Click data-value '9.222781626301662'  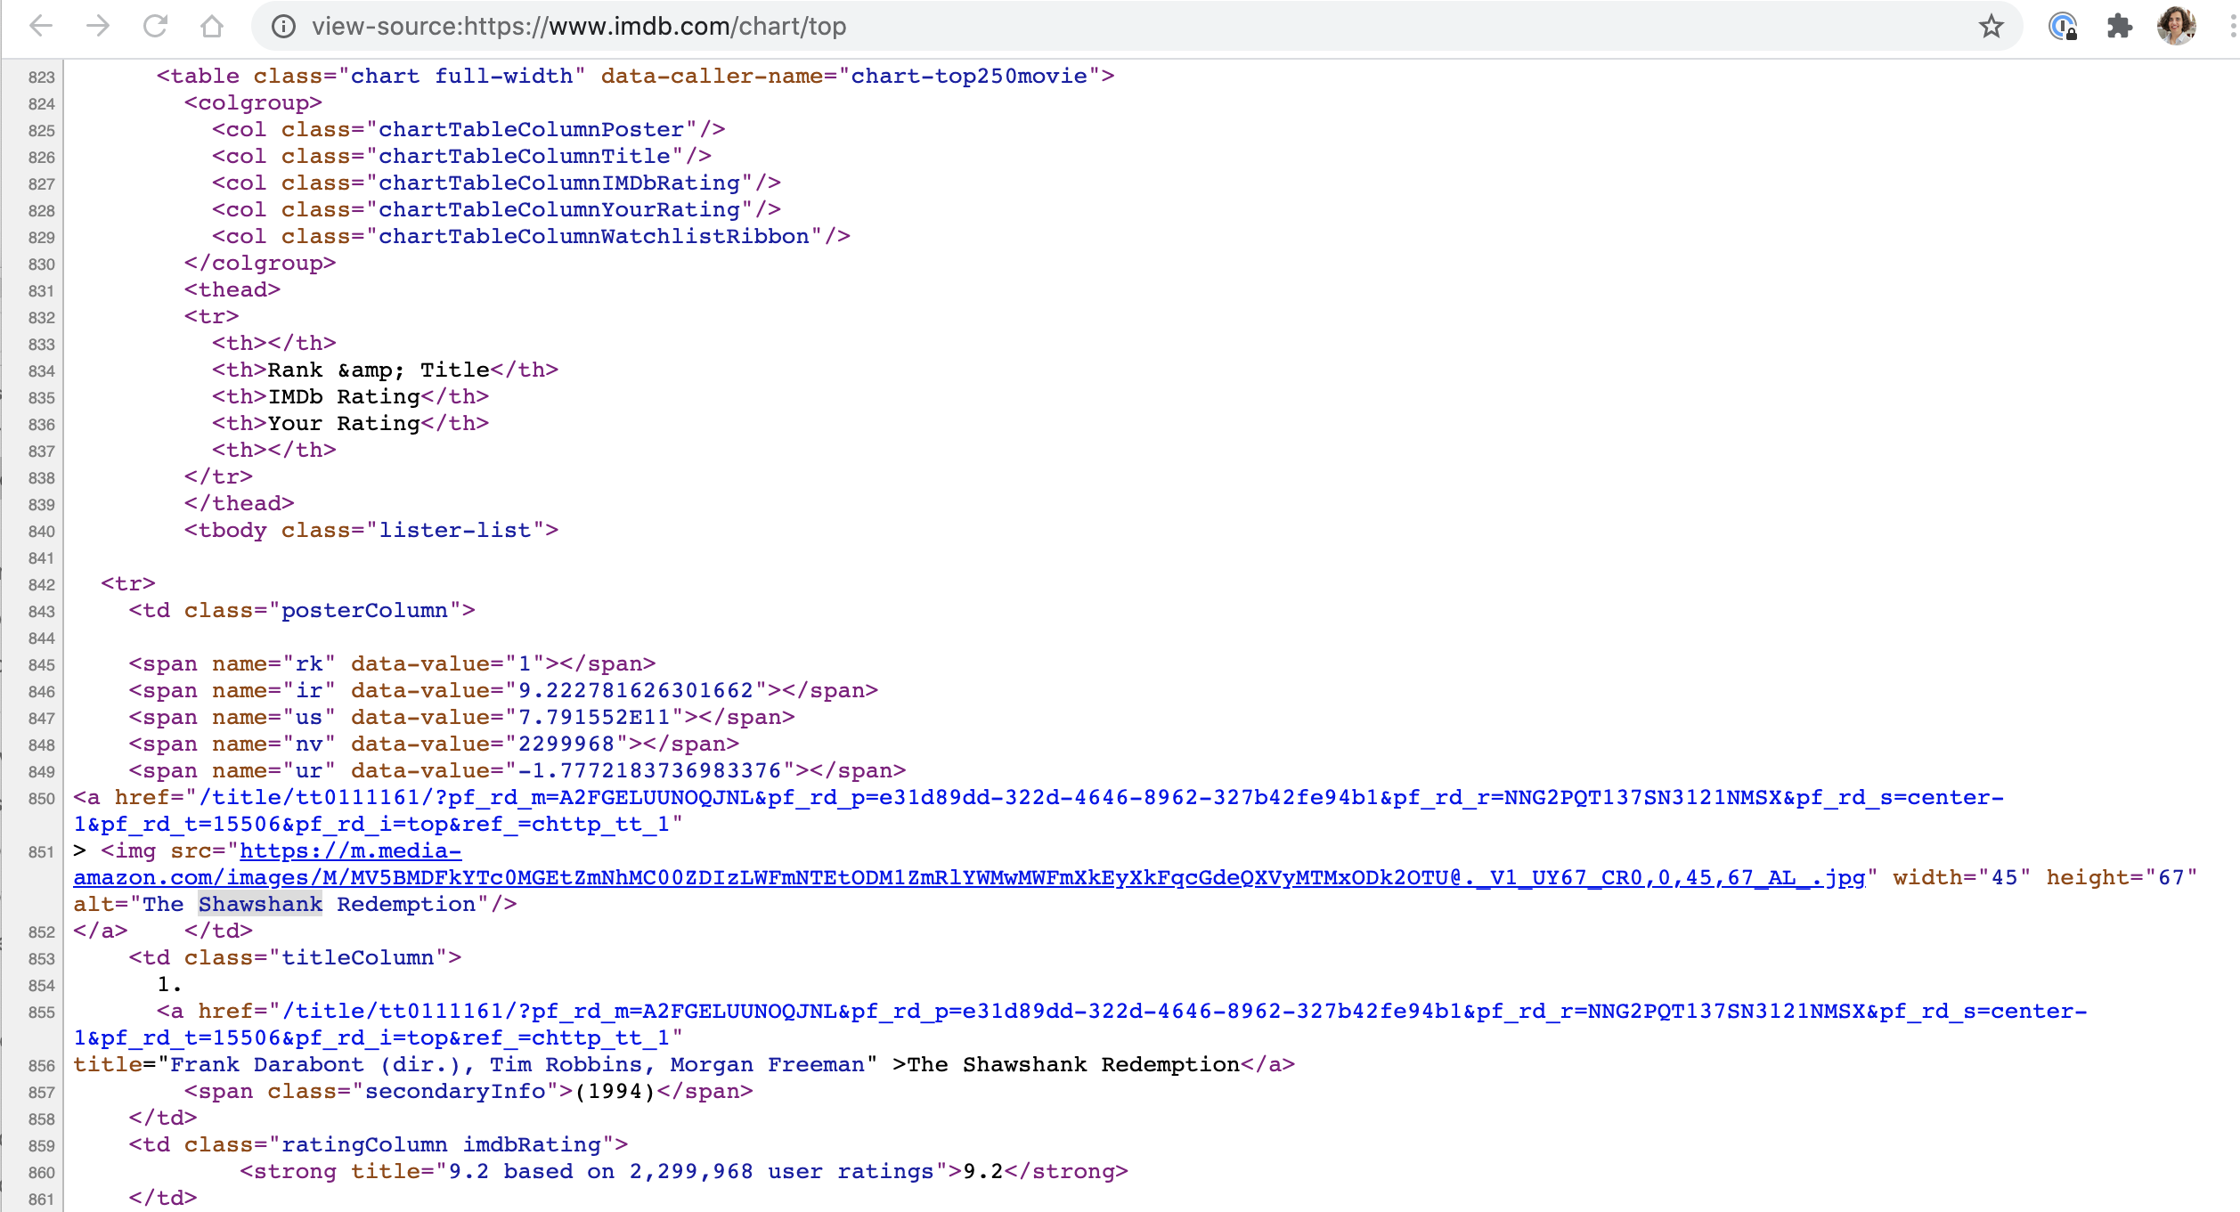point(635,691)
